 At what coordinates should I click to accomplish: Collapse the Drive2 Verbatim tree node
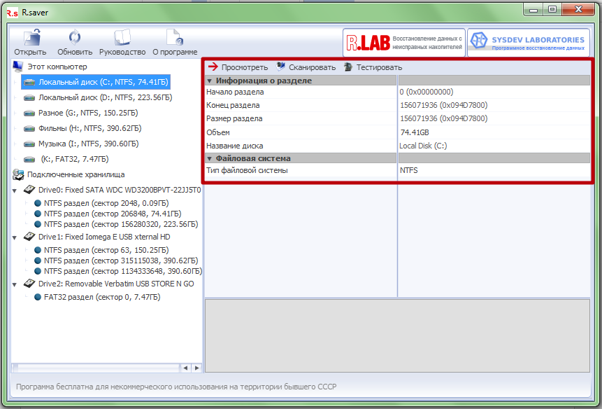[15, 284]
